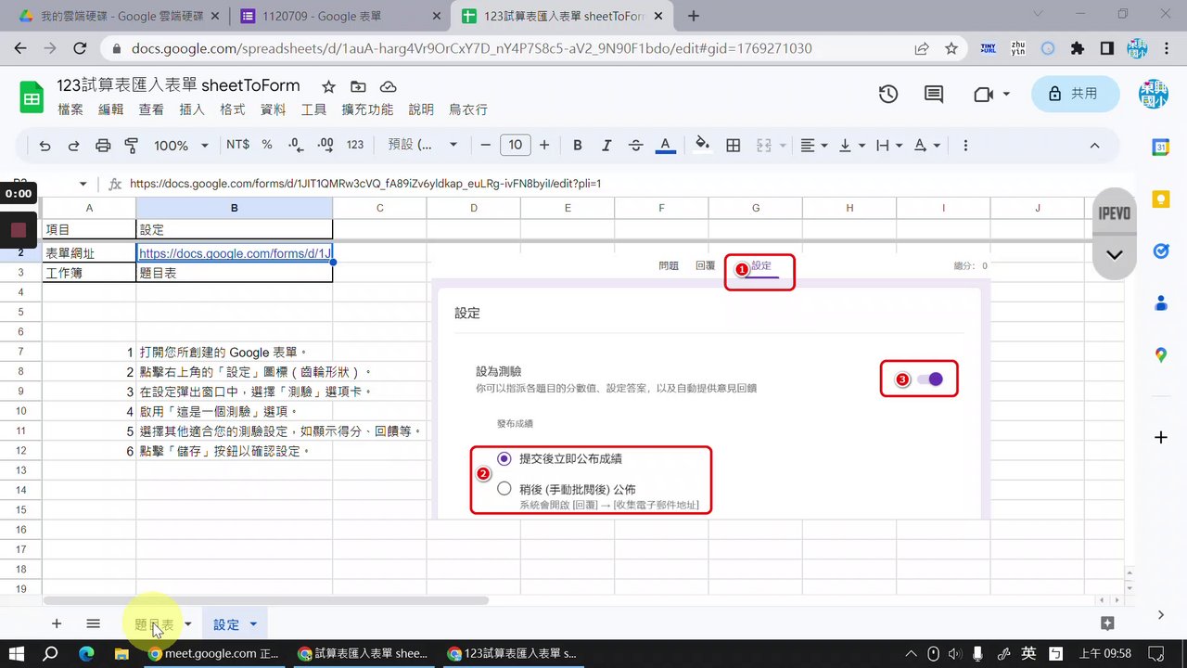
Task: Select column header C
Action: tap(380, 208)
